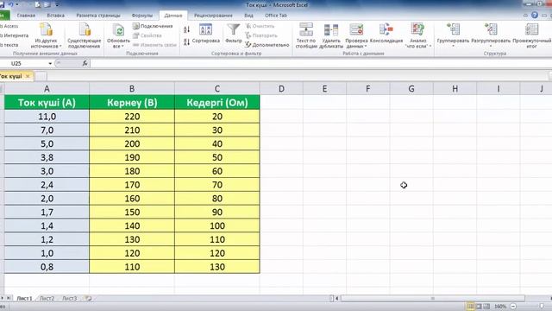Viewport: 552px width, 311px height.
Task: Click Группировать icon
Action: (453, 35)
